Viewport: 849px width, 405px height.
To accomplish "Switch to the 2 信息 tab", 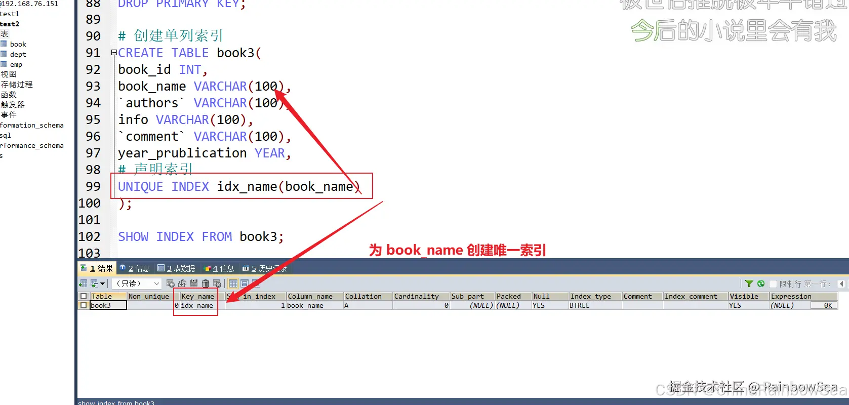I will [x=135, y=268].
